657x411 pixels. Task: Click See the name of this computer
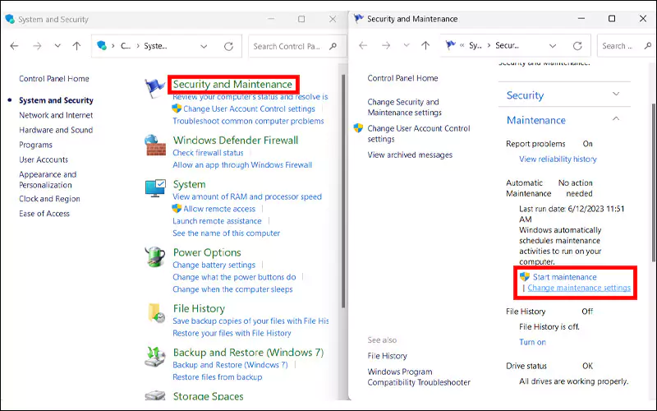point(227,233)
